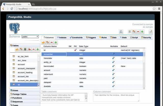This screenshot has width=163, height=106.
Task: Click the green plus create-schema icon at top right
Action: 142,31
